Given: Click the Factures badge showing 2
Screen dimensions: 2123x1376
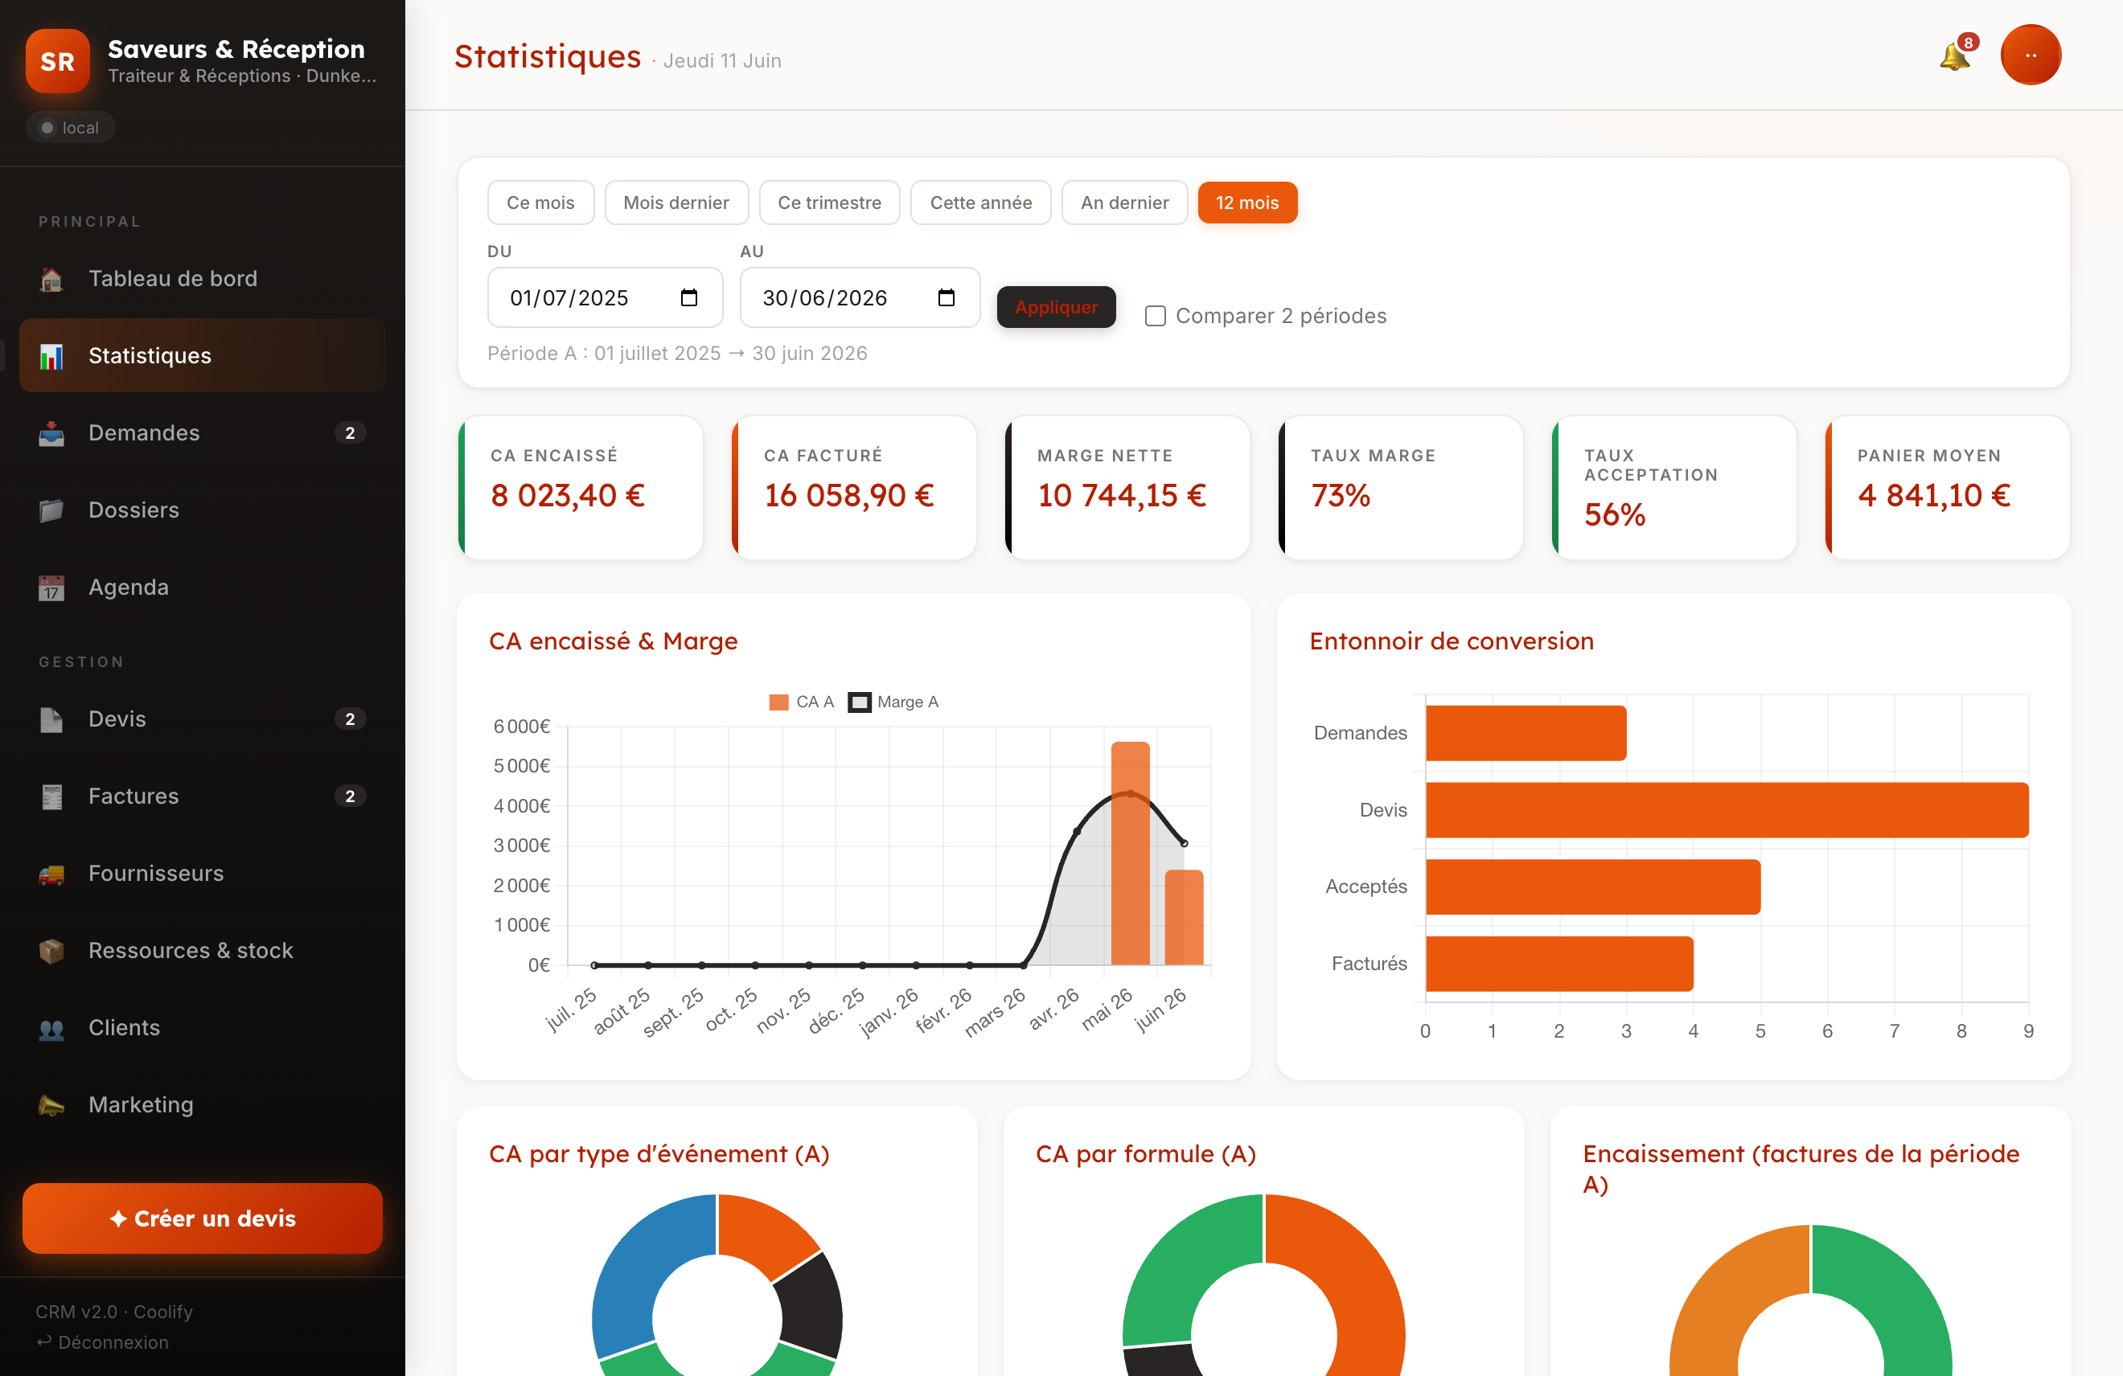Looking at the screenshot, I should coord(350,796).
